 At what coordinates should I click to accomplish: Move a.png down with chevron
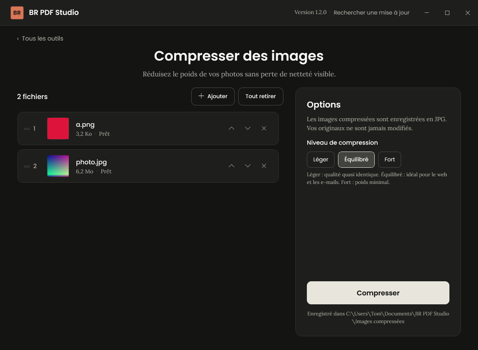click(248, 128)
